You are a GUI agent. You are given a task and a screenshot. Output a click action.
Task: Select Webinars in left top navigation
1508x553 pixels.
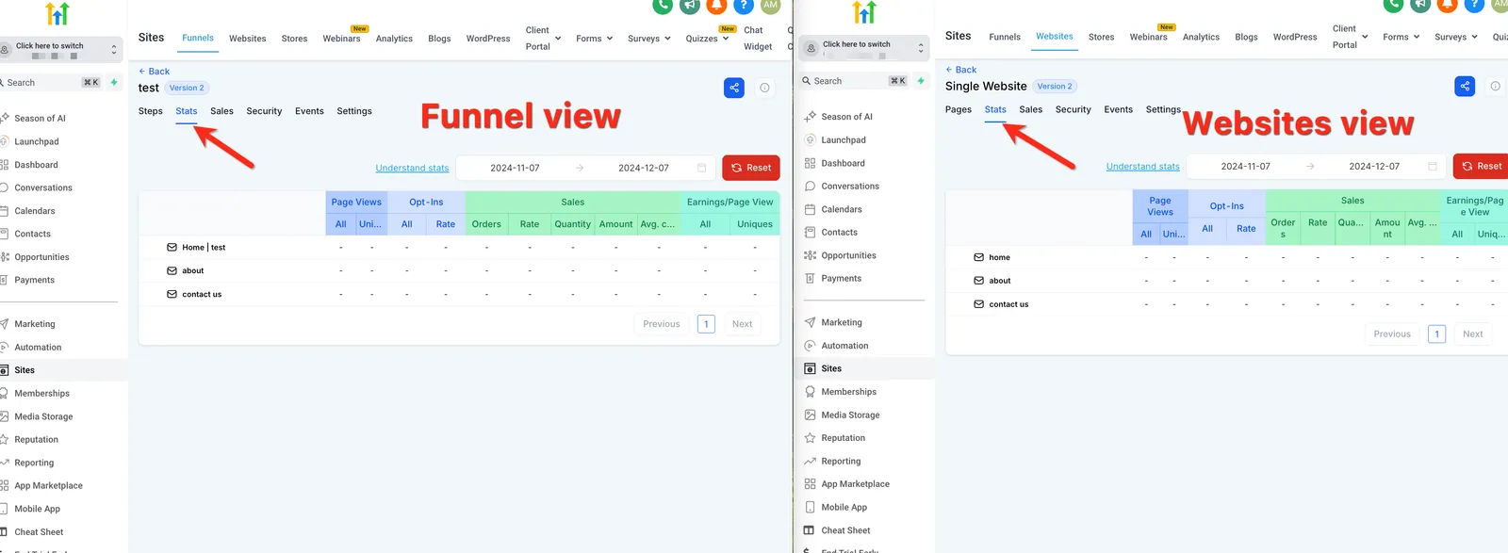tap(341, 39)
